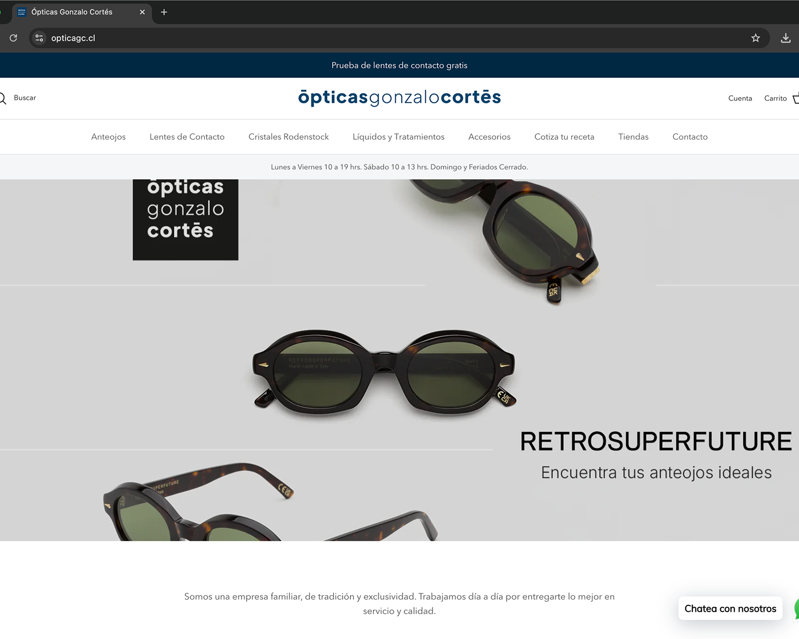Click the Somos una empresa familiar paragraph
This screenshot has width=799, height=639.
[399, 603]
